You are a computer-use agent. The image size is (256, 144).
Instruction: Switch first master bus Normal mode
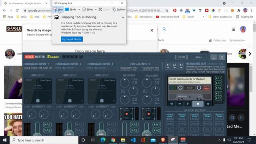pyautogui.click(x=170, y=117)
